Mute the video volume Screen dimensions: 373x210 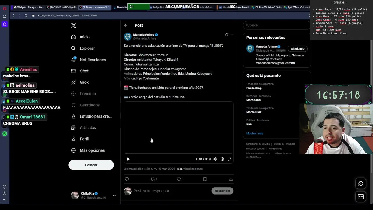(x=215, y=159)
